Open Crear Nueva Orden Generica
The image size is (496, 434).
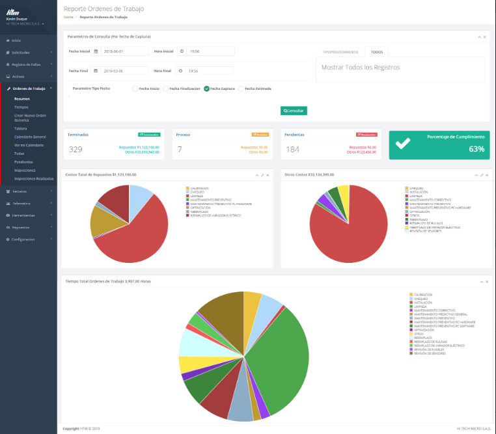click(x=30, y=118)
